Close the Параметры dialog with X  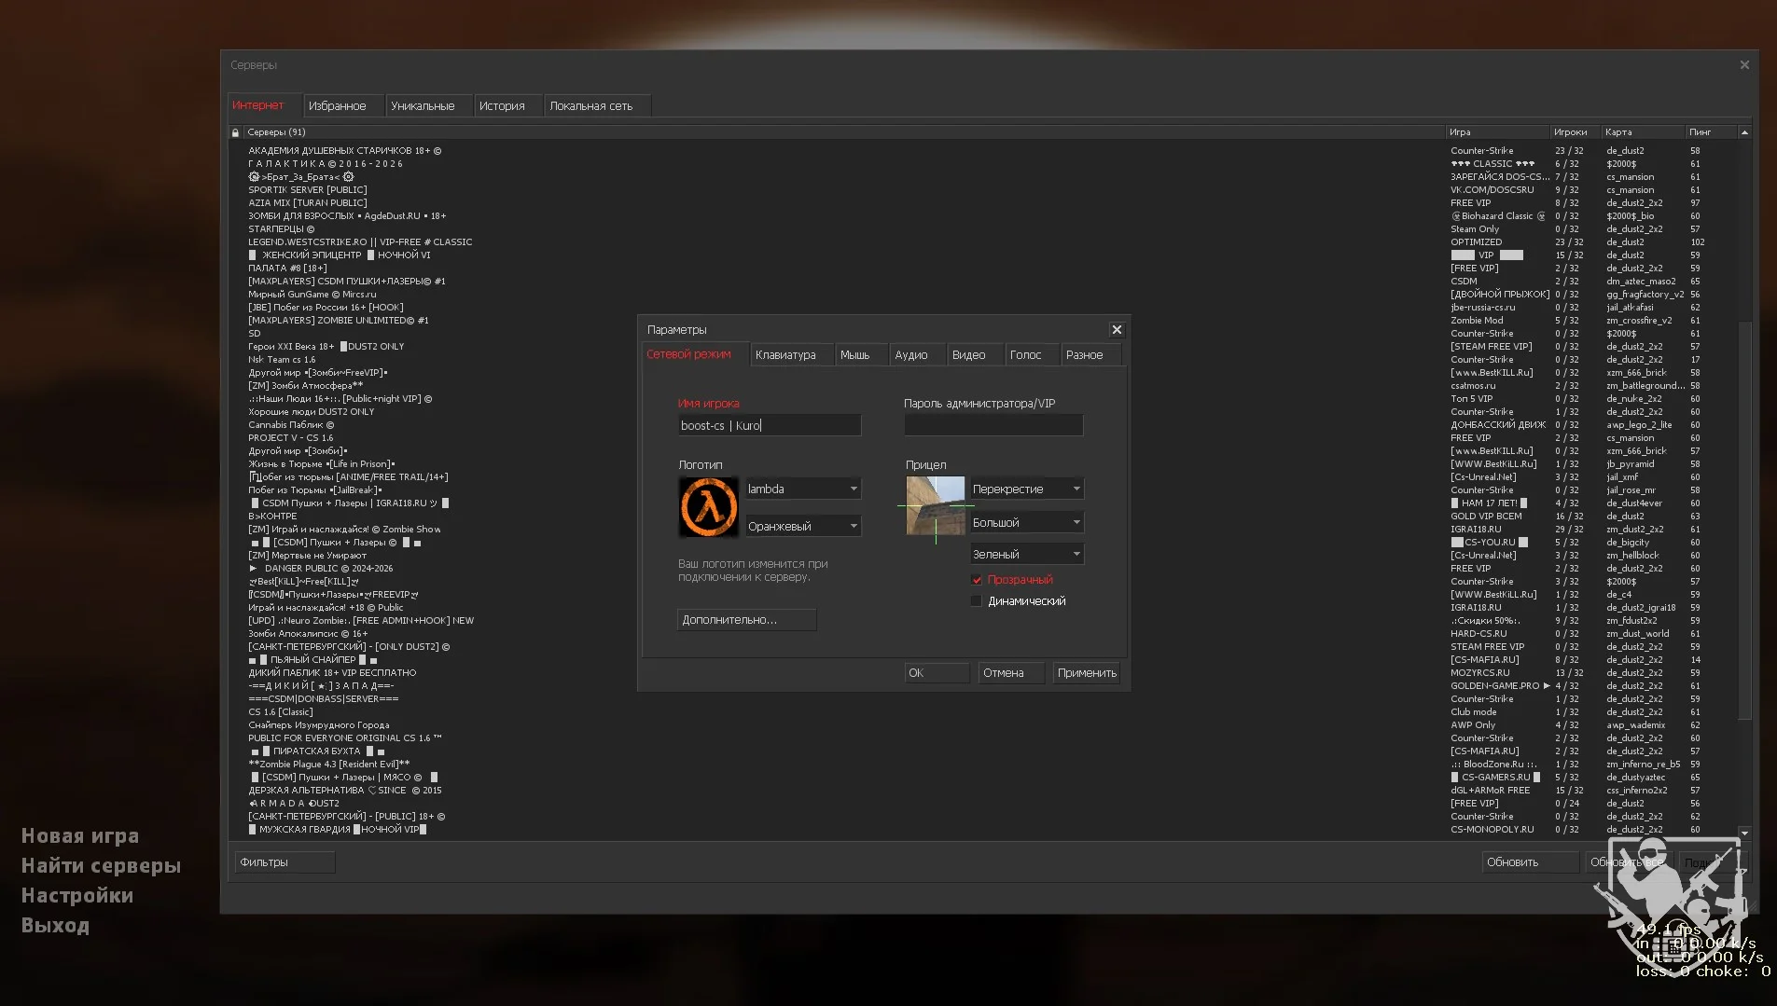coord(1117,330)
